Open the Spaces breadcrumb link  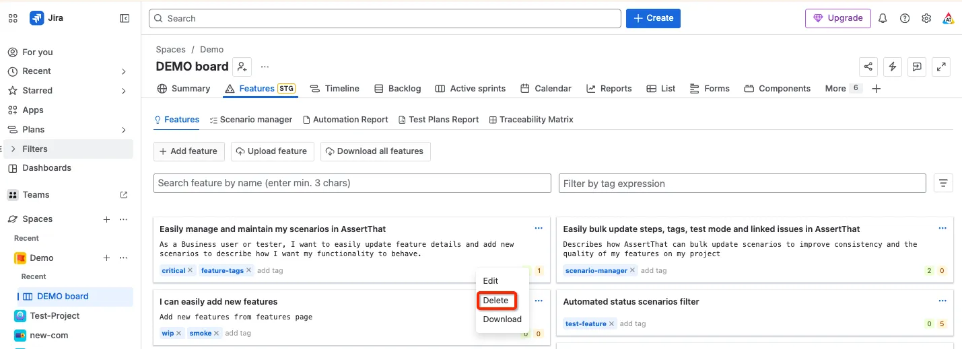pyautogui.click(x=170, y=50)
